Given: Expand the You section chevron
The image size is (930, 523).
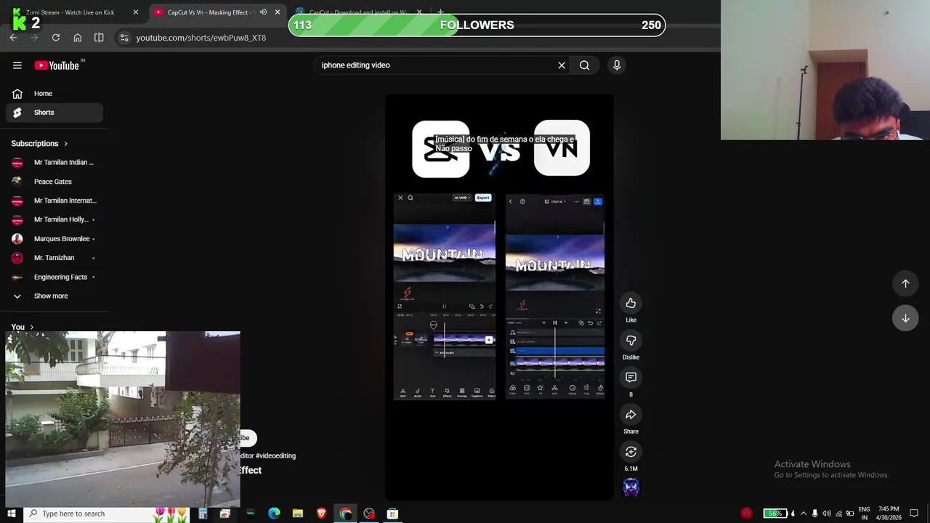Looking at the screenshot, I should click(x=32, y=328).
